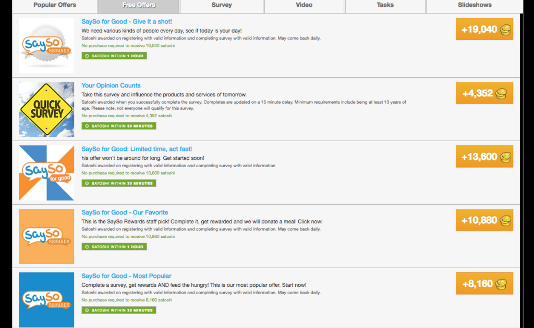
Task: Claim the +8,160 satoshi reward button
Action: [x=484, y=283]
